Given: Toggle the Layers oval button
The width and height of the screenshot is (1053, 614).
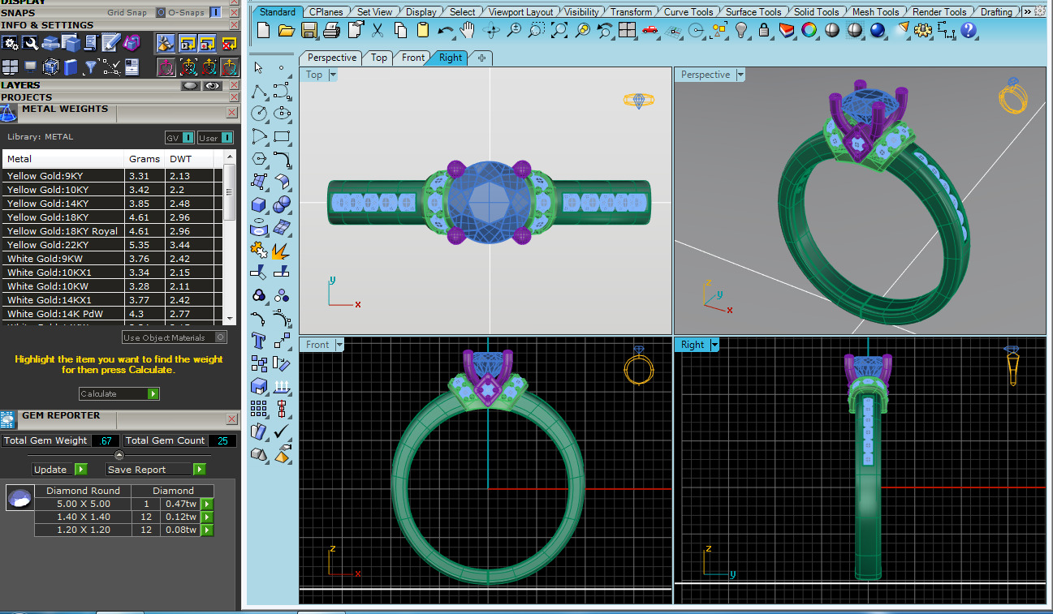Looking at the screenshot, I should click(x=191, y=85).
